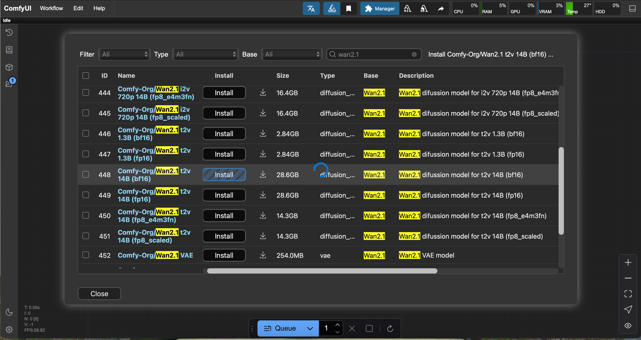Download icon for model 448

[263, 175]
